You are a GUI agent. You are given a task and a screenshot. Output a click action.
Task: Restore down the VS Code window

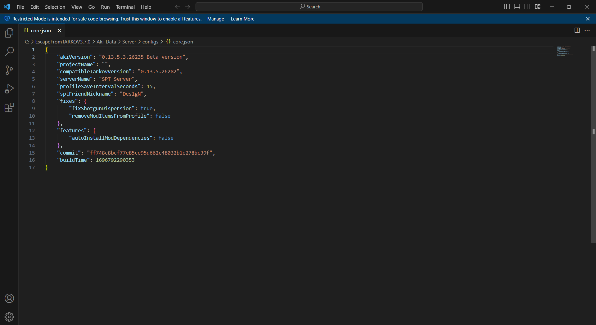(x=569, y=7)
